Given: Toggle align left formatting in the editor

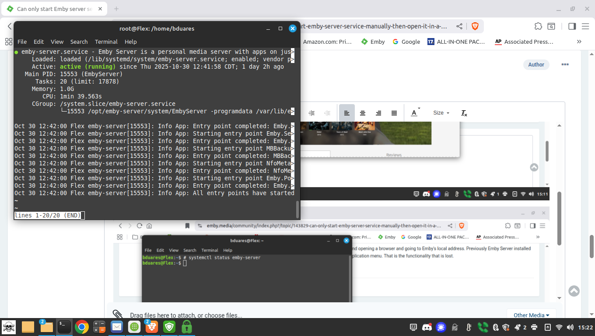Looking at the screenshot, I should [346, 113].
